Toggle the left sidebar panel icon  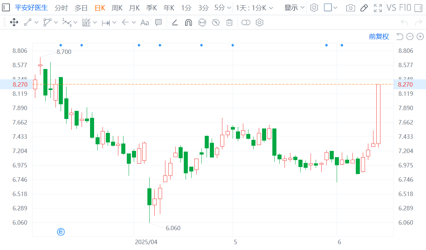tap(6, 7)
